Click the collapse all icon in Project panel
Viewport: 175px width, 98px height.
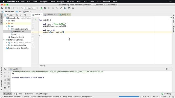coord(21,15)
